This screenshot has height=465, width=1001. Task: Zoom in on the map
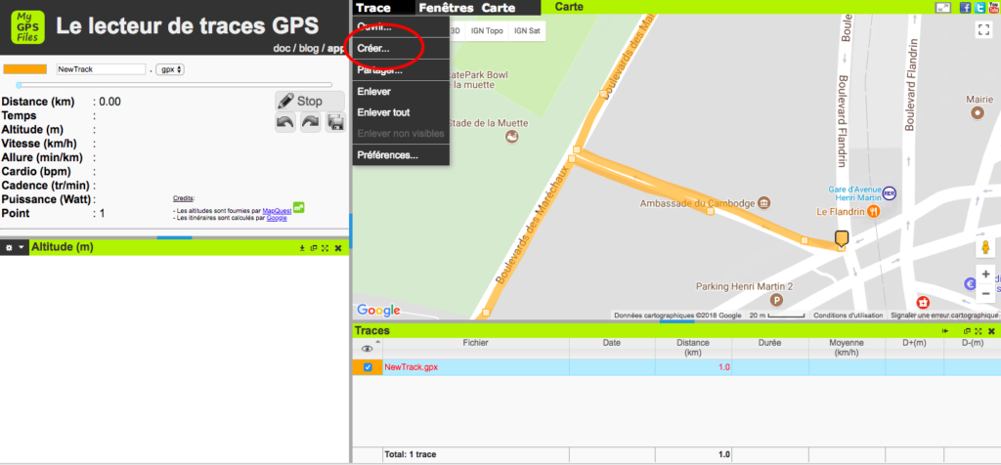tap(985, 275)
